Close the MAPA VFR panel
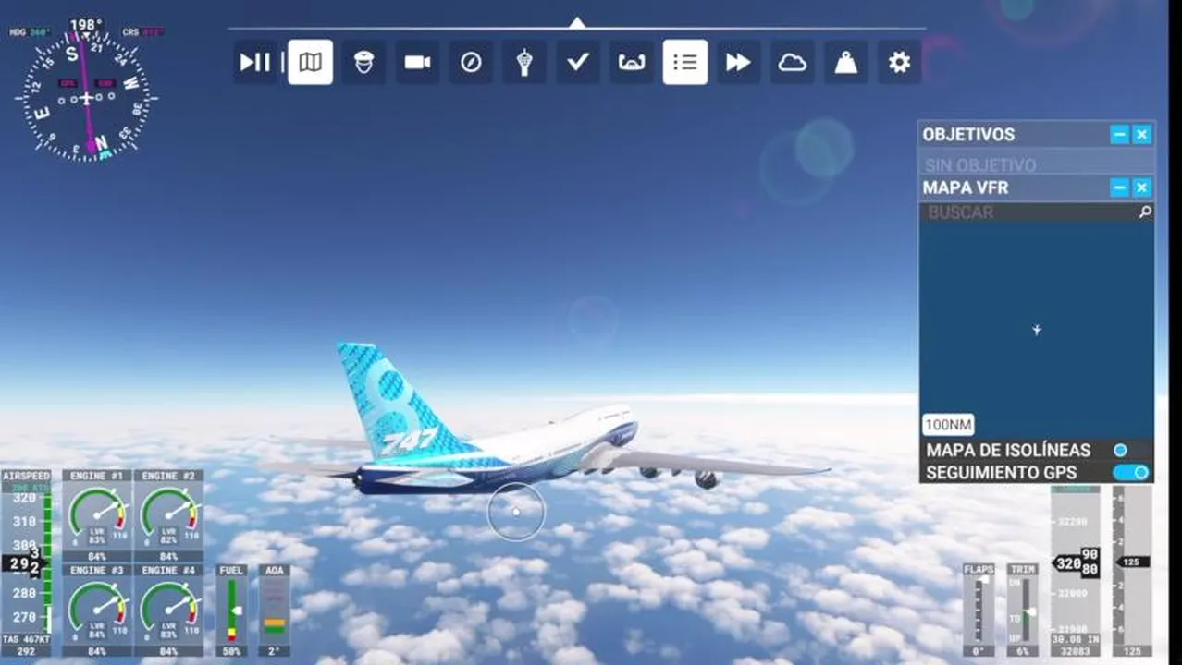 1142,187
